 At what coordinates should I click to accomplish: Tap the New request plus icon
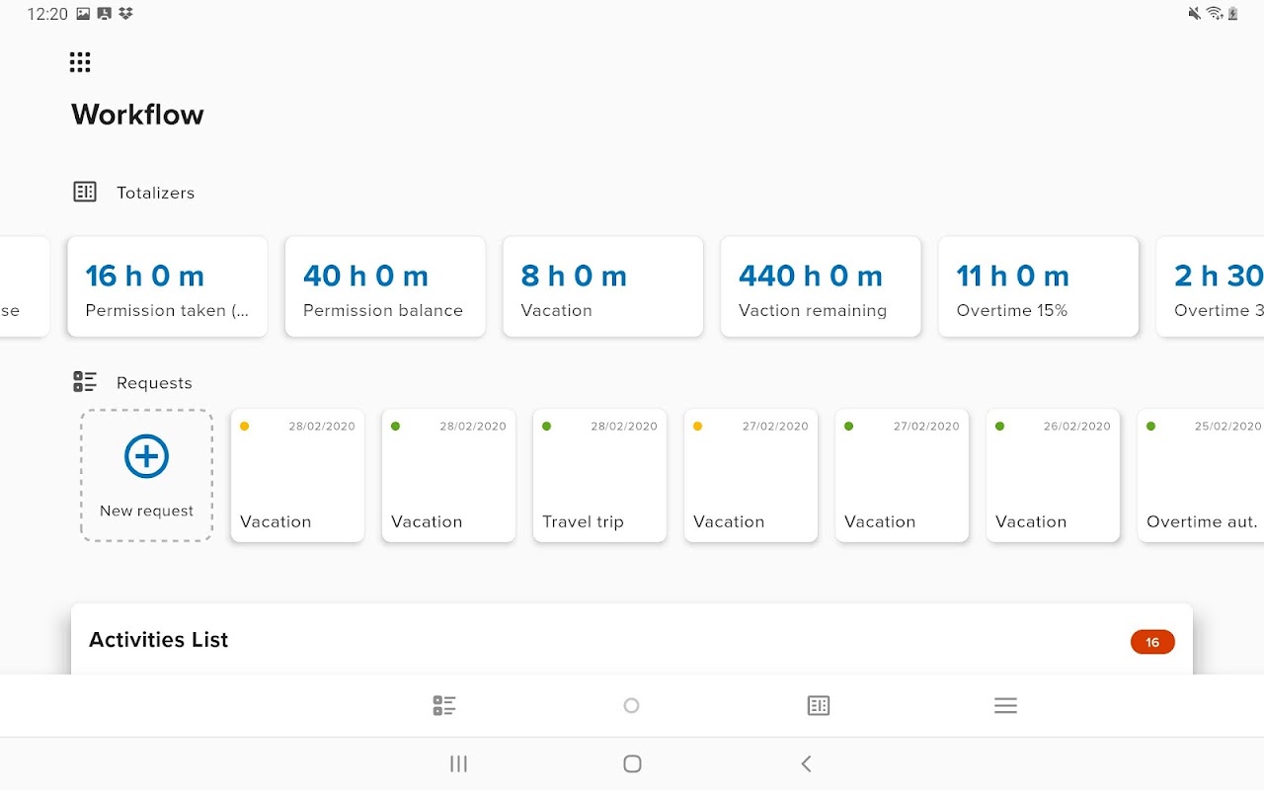click(146, 456)
